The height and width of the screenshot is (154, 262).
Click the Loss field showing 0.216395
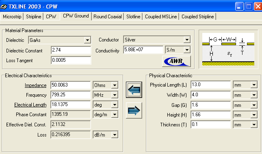tap(71, 134)
